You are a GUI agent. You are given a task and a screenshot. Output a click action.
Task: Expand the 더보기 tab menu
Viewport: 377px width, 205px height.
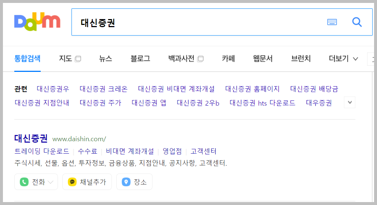343,59
